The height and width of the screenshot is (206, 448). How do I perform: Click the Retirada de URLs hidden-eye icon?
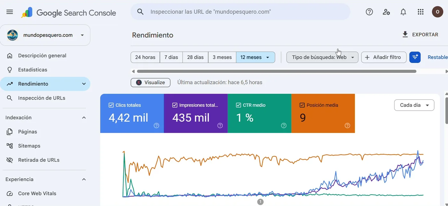10,160
